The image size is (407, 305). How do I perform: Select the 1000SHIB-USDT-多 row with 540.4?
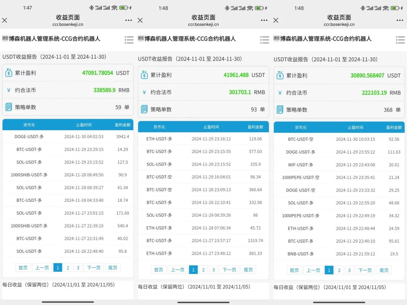coord(68,226)
